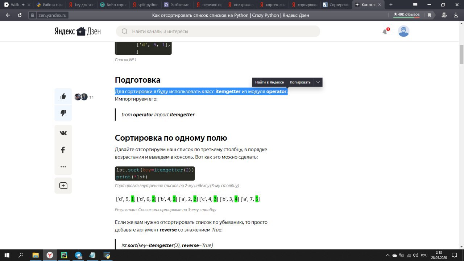Switch to Работа с ф... tab

[x=49, y=5]
